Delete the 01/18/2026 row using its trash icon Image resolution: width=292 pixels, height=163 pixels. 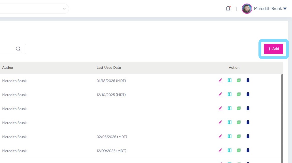point(248,80)
